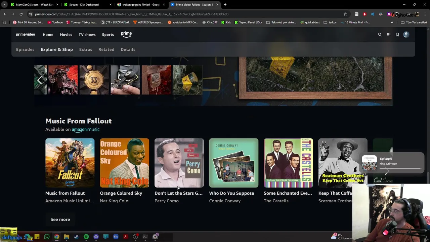Open Movies in Prime Video nav
430x242 pixels.
(x=66, y=35)
